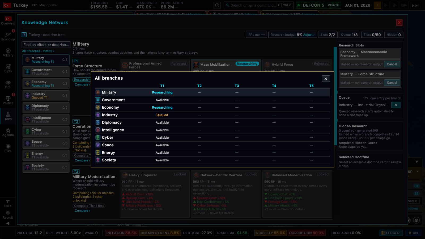
Task: Adjust the research budget
Action: 309,35
